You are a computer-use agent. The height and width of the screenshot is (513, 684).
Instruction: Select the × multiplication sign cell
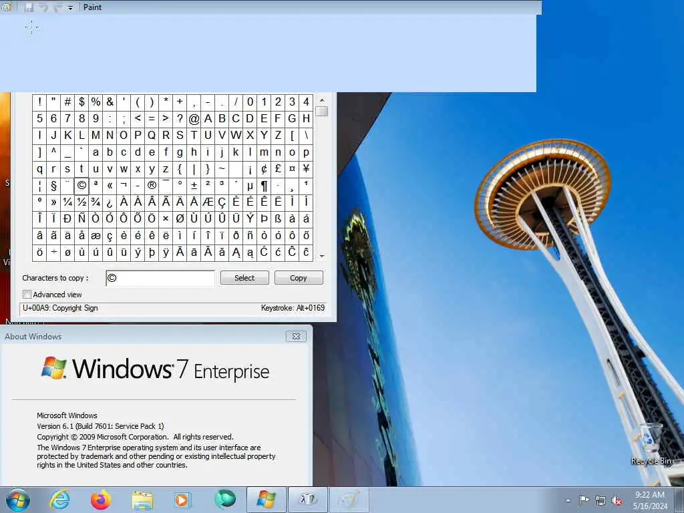[x=166, y=218]
